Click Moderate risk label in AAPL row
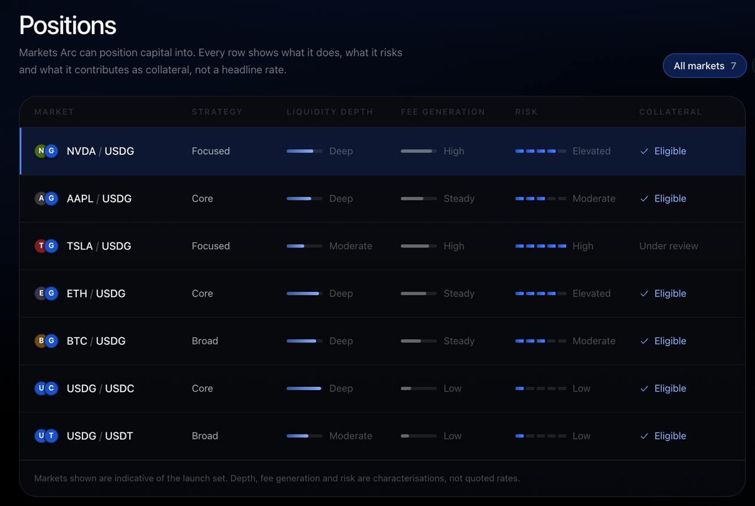 tap(594, 198)
